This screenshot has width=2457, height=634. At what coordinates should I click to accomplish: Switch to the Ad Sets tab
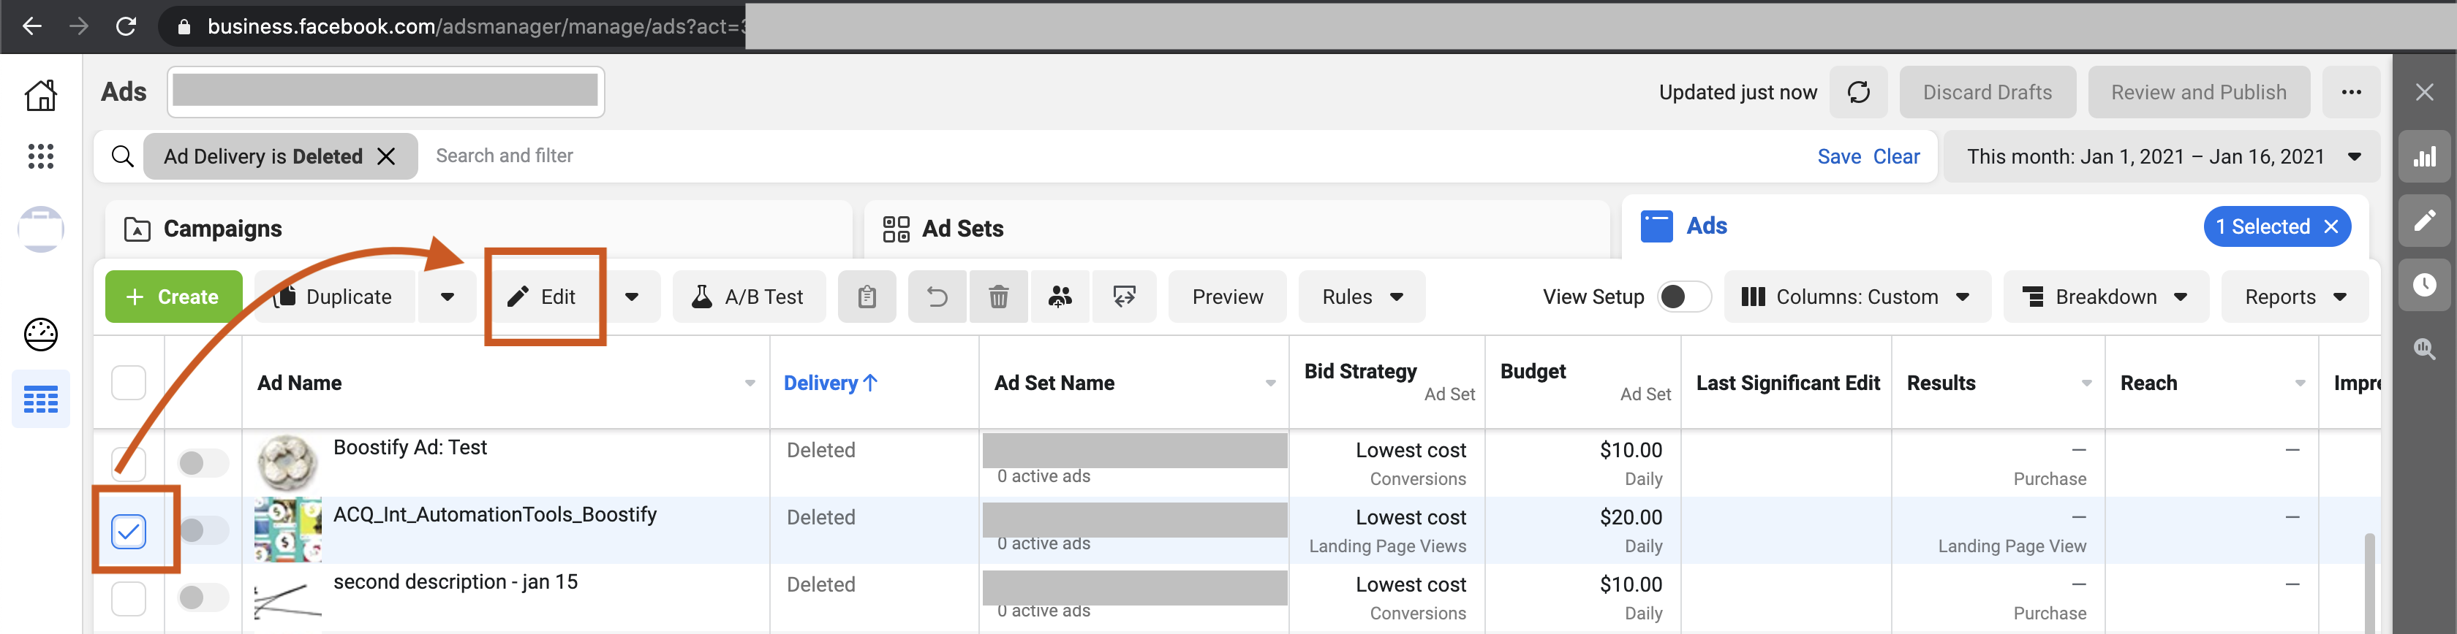pyautogui.click(x=962, y=229)
